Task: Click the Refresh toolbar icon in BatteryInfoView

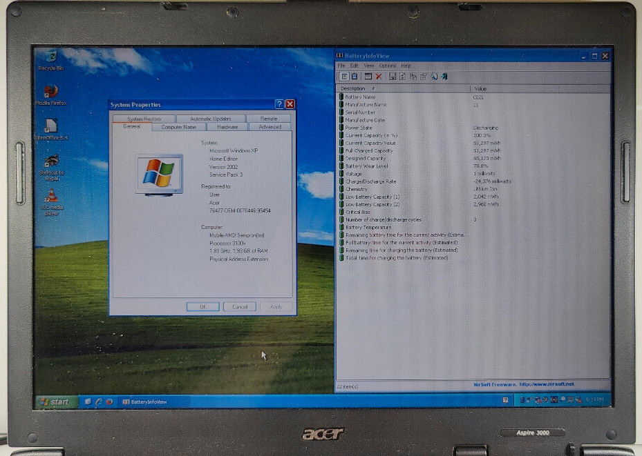Action: tap(402, 77)
